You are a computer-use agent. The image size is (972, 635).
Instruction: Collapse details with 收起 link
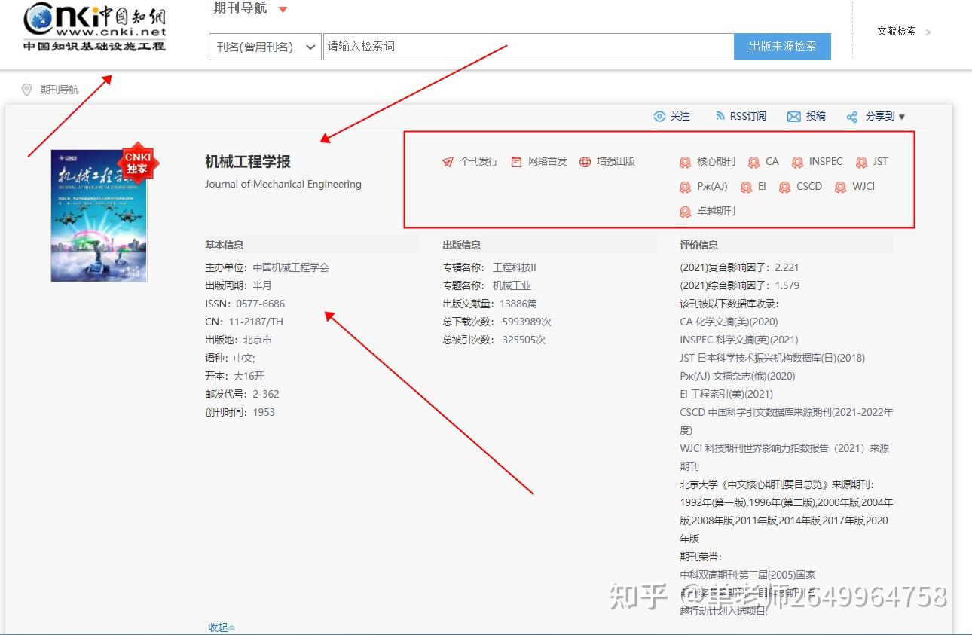click(x=222, y=627)
